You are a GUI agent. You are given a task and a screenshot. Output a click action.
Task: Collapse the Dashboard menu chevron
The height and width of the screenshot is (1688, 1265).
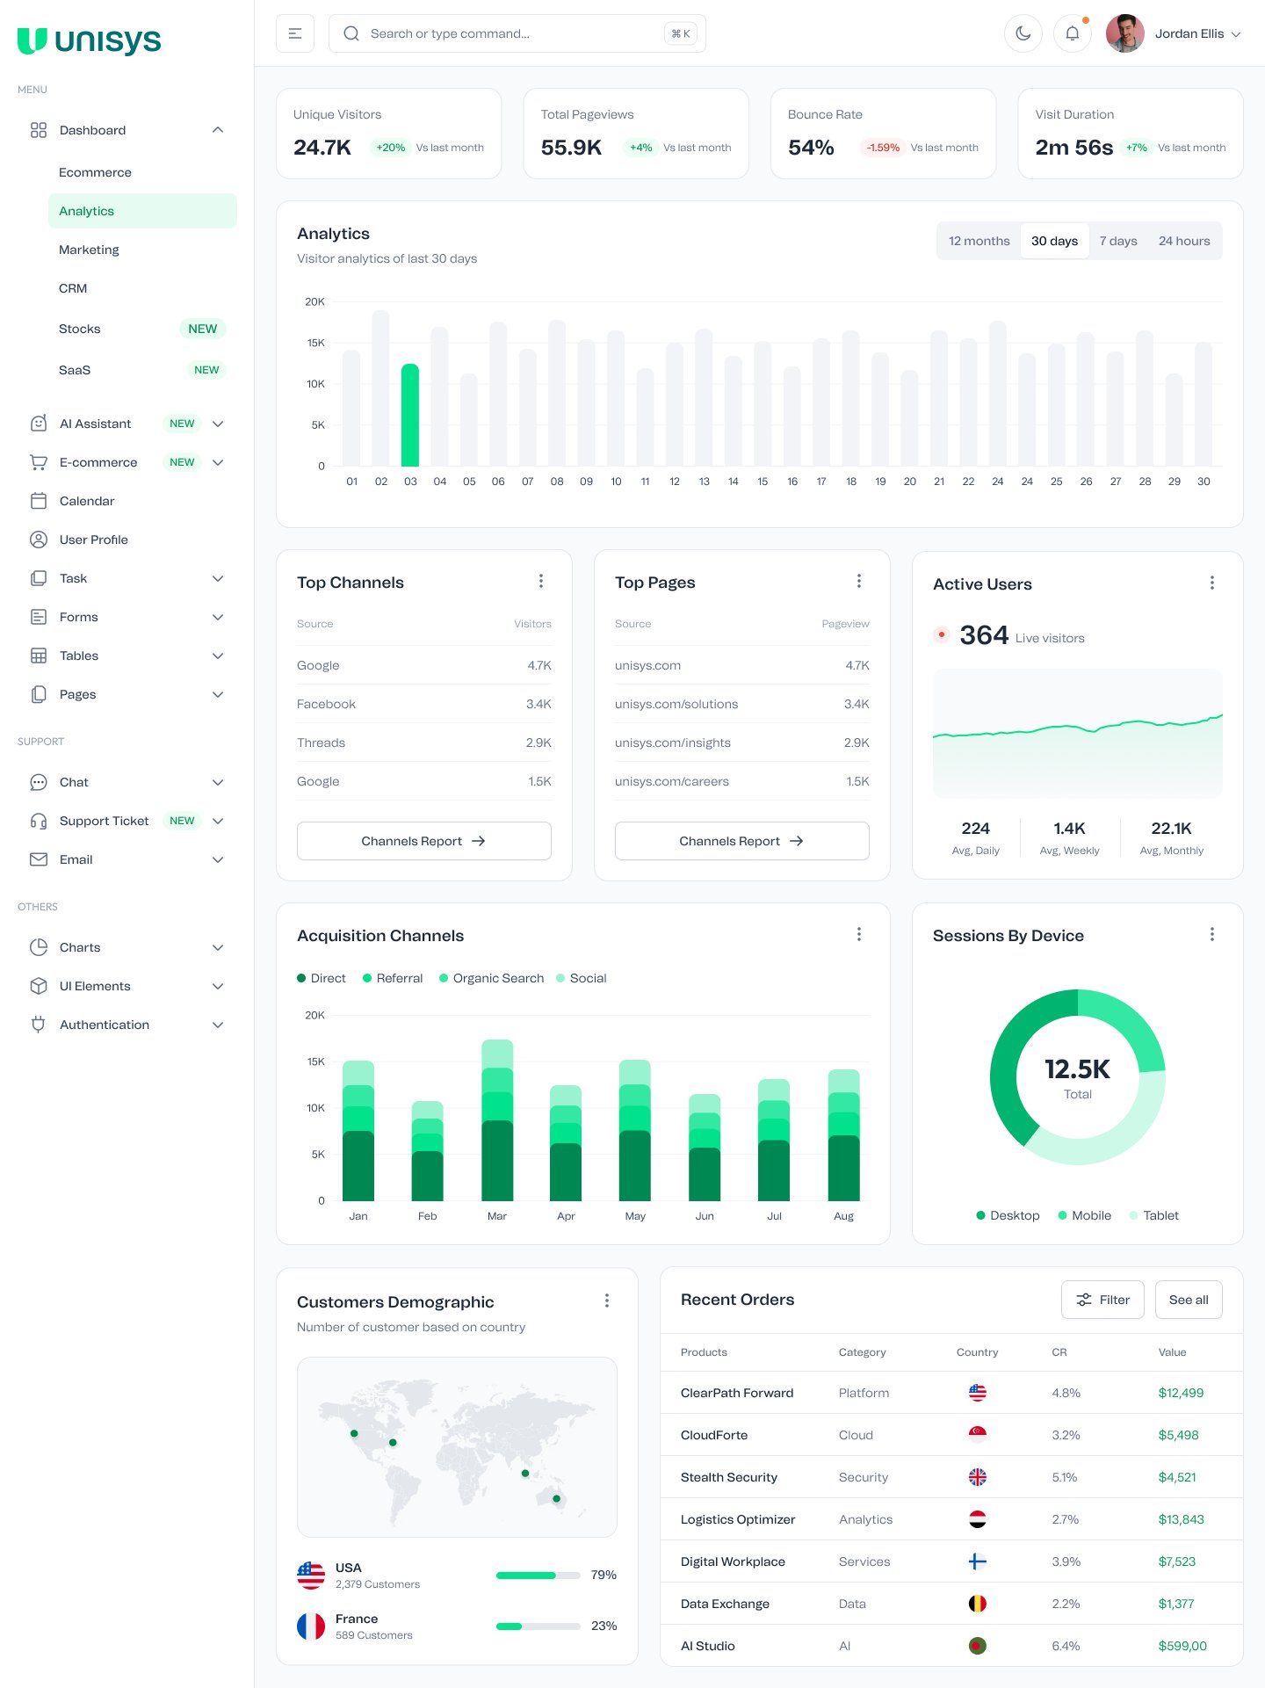(218, 130)
